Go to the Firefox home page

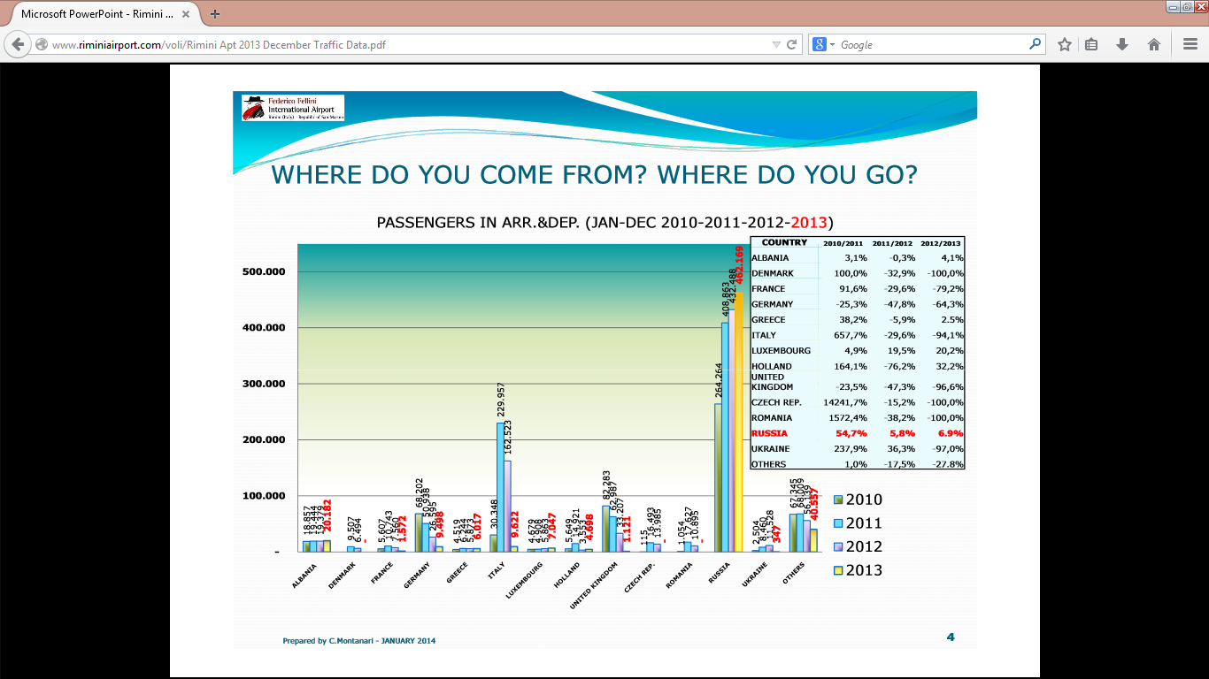click(1154, 44)
